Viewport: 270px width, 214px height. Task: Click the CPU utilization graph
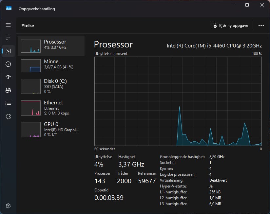pos(178,101)
